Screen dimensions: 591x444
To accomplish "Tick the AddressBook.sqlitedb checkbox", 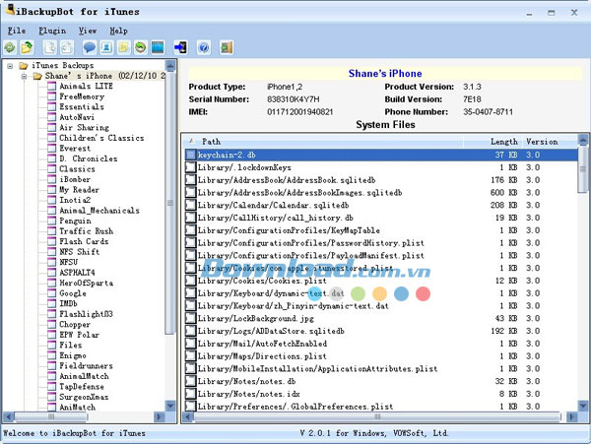I will tap(191, 180).
